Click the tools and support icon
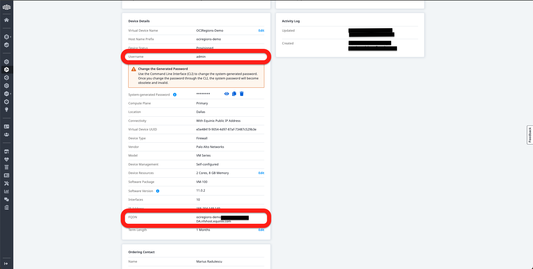Screen dimensions: 533x269 pyautogui.click(x=7, y=183)
